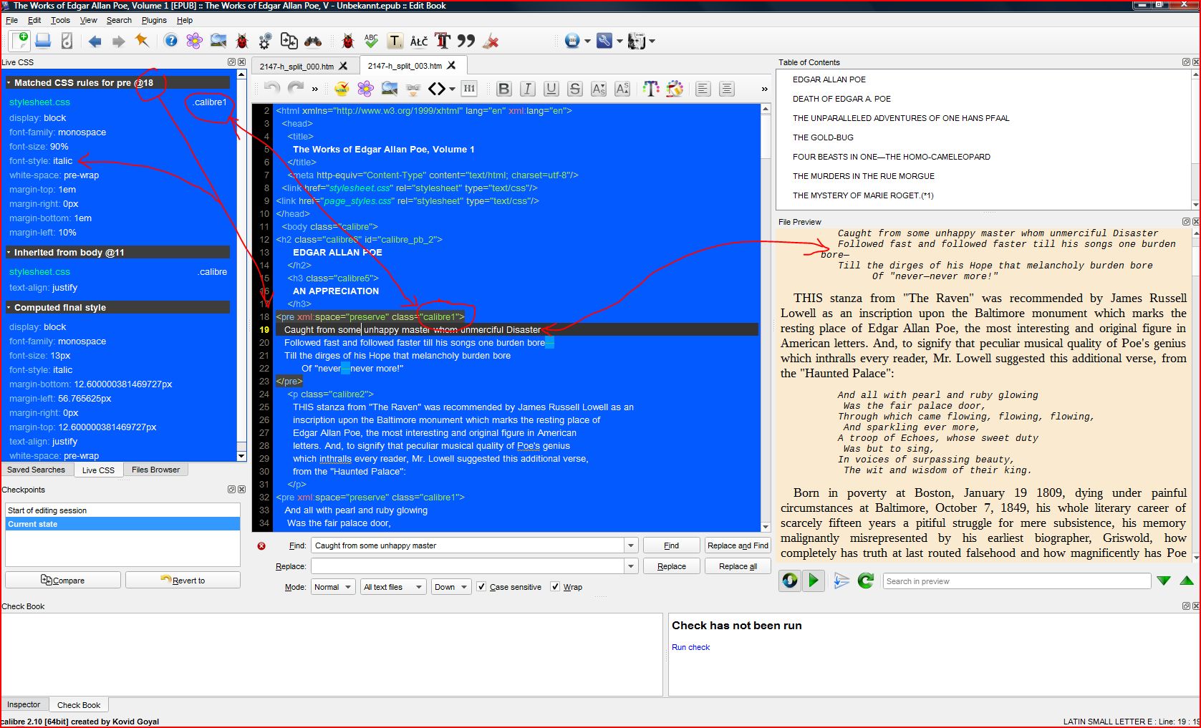Open preferences gears icon
Screen dimensions: 1201x728
(266, 41)
